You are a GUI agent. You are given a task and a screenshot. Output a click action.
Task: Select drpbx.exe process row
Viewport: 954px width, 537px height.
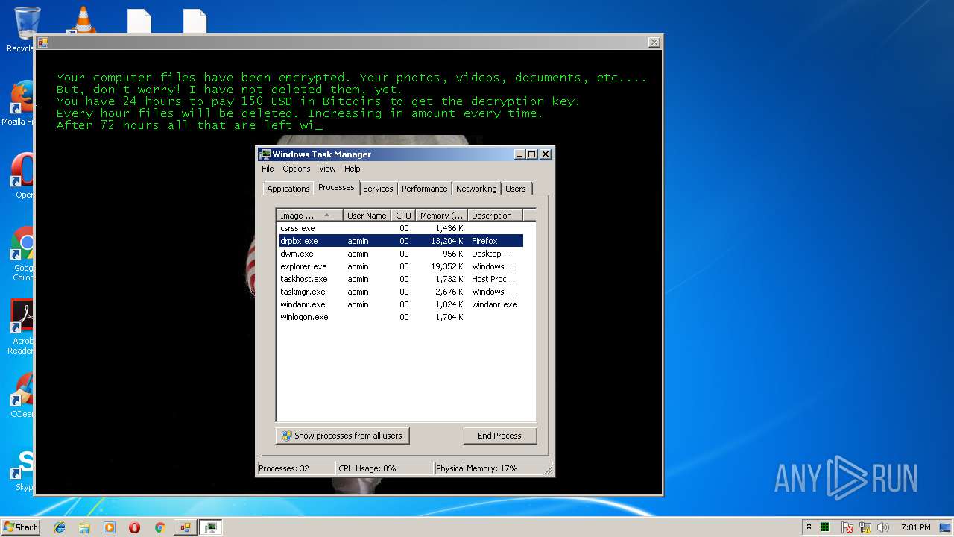400,241
